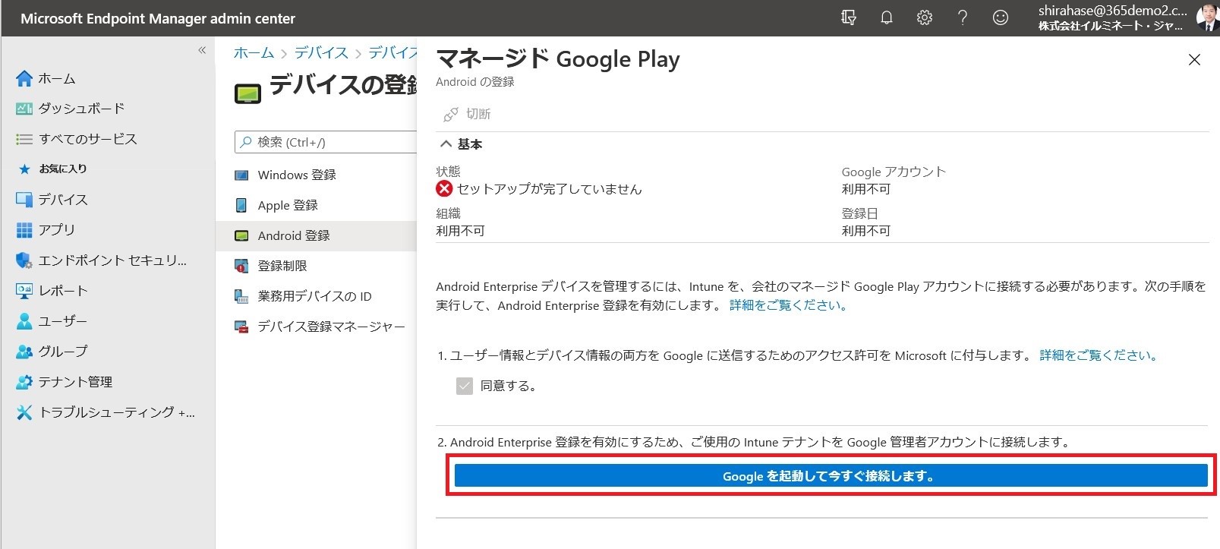This screenshot has width=1220, height=549.
Task: Open the directory and subscription filter icon
Action: coord(849,17)
